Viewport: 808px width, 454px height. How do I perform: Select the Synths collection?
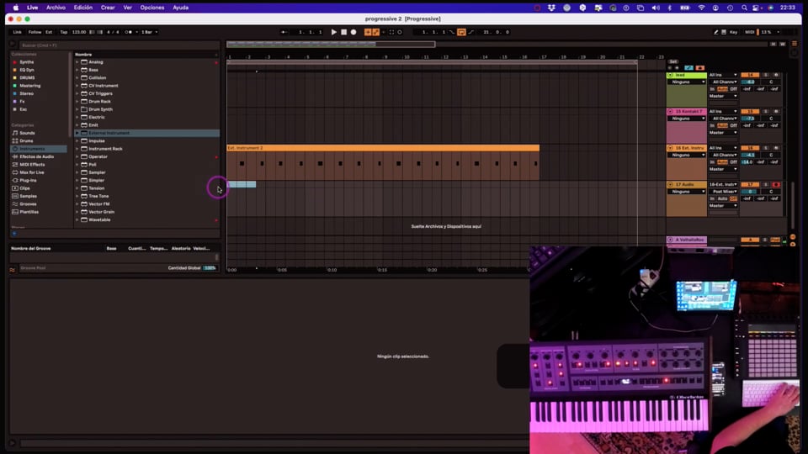point(26,61)
